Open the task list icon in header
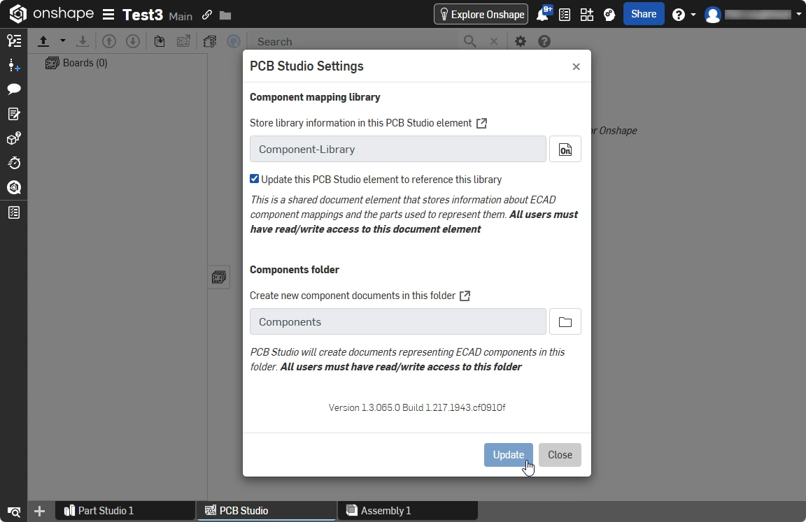Viewport: 806px width, 522px height. click(x=565, y=15)
